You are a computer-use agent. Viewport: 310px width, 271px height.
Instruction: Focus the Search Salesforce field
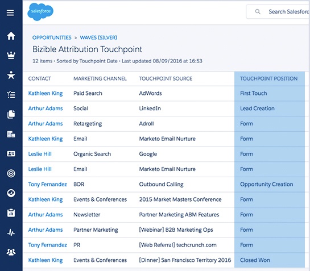tap(278, 12)
